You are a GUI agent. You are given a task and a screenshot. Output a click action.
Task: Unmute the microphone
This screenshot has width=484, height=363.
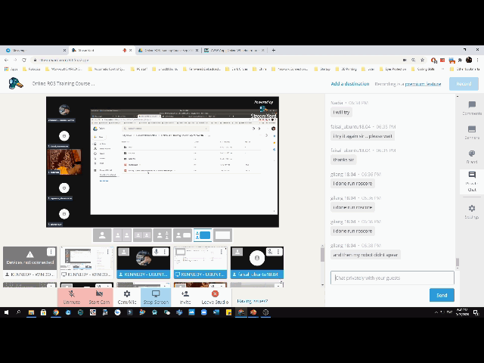click(x=71, y=297)
